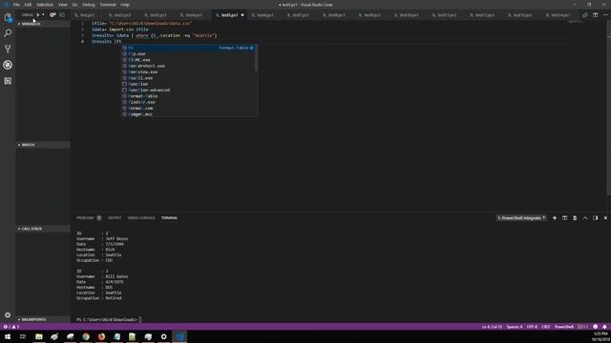Switch to the test14.ps1 editor tab
Image resolution: width=611 pixels, height=343 pixels.
click(x=560, y=15)
